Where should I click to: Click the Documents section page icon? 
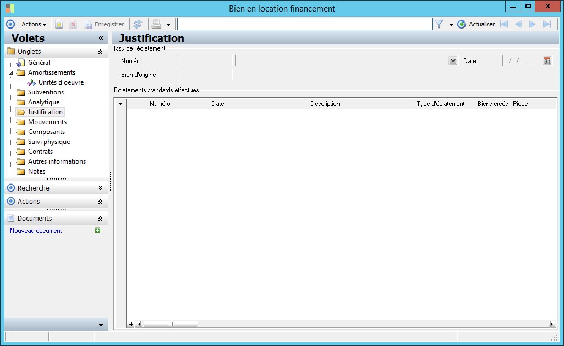pyautogui.click(x=11, y=218)
